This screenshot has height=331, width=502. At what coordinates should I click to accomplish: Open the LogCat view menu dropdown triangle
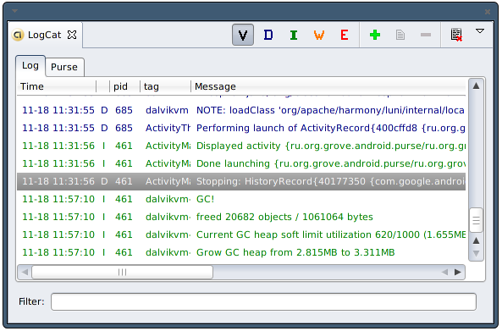[480, 31]
